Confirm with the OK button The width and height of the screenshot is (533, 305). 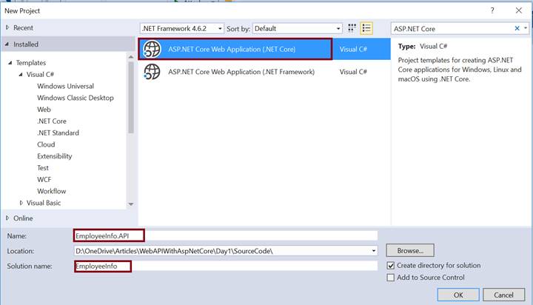pyautogui.click(x=458, y=295)
